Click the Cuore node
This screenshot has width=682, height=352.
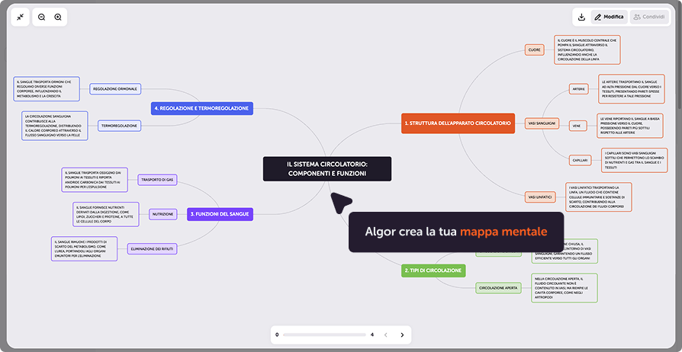pyautogui.click(x=535, y=50)
